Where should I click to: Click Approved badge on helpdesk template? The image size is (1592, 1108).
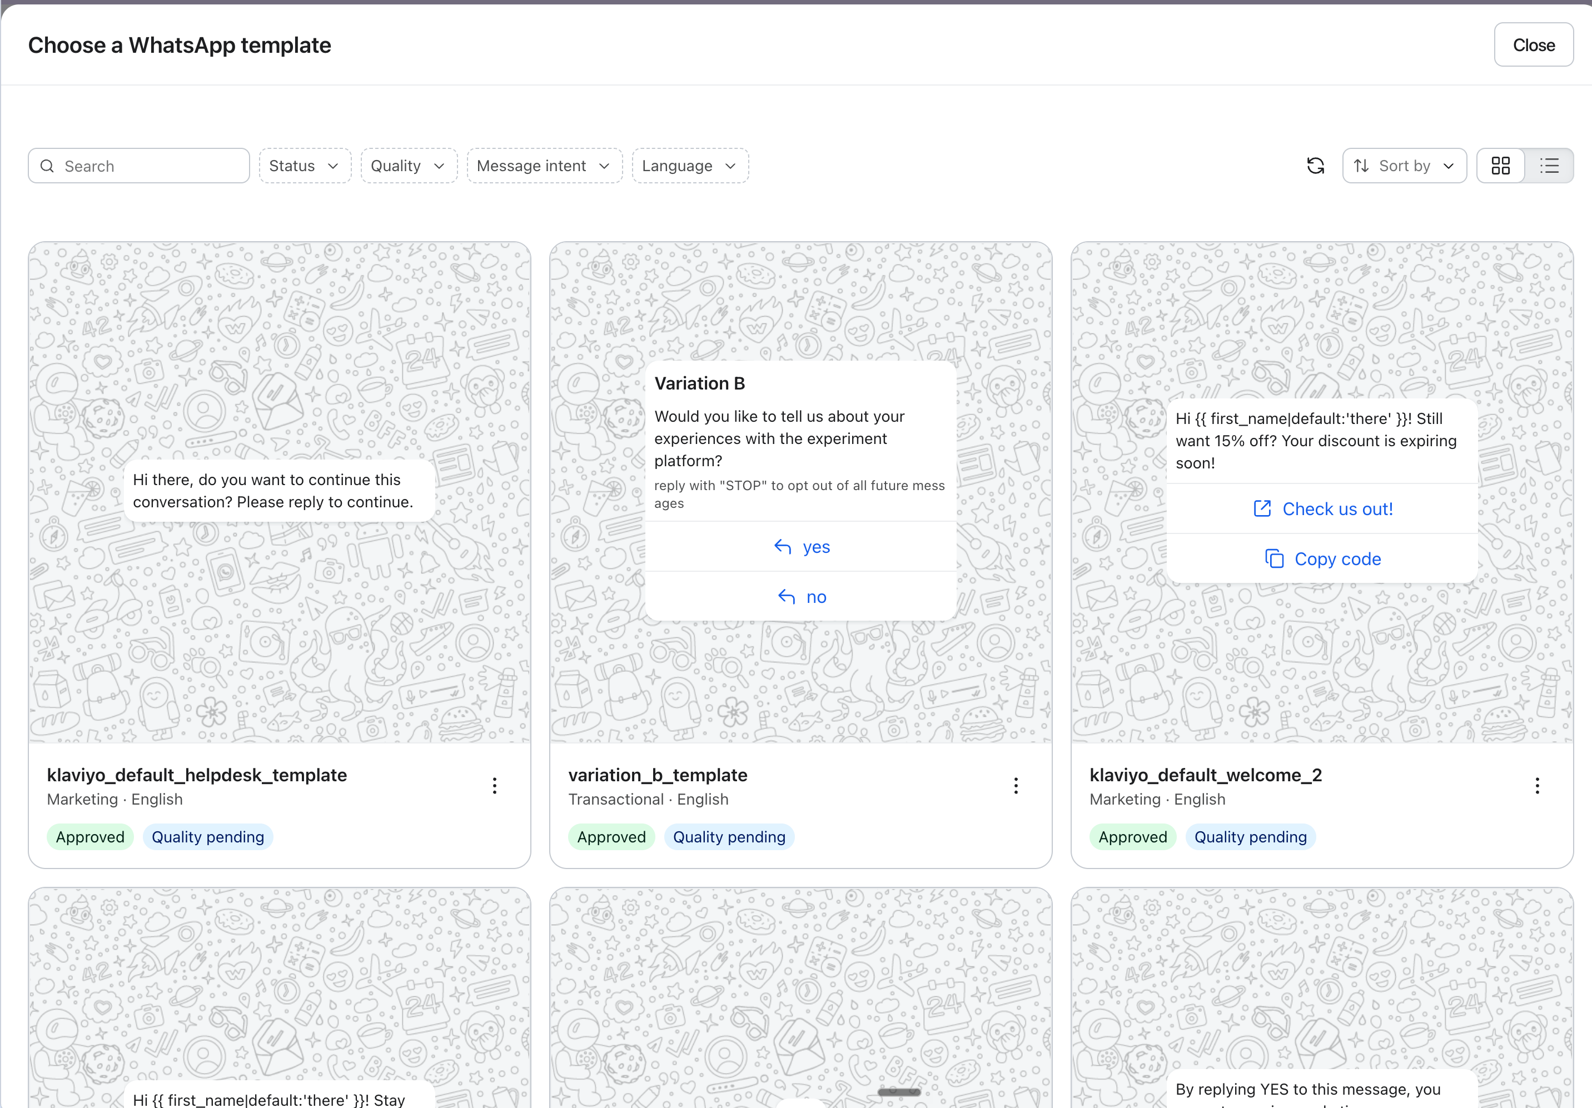(x=90, y=836)
